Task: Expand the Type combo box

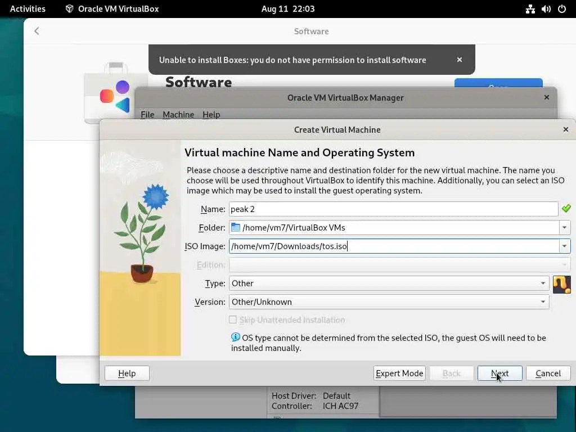Action: [389, 283]
